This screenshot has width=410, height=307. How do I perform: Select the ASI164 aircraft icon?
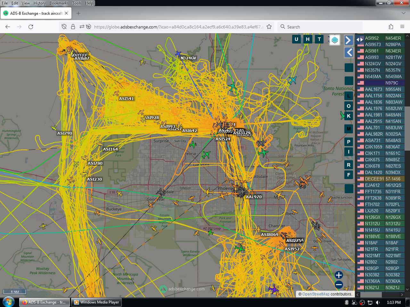(x=100, y=144)
